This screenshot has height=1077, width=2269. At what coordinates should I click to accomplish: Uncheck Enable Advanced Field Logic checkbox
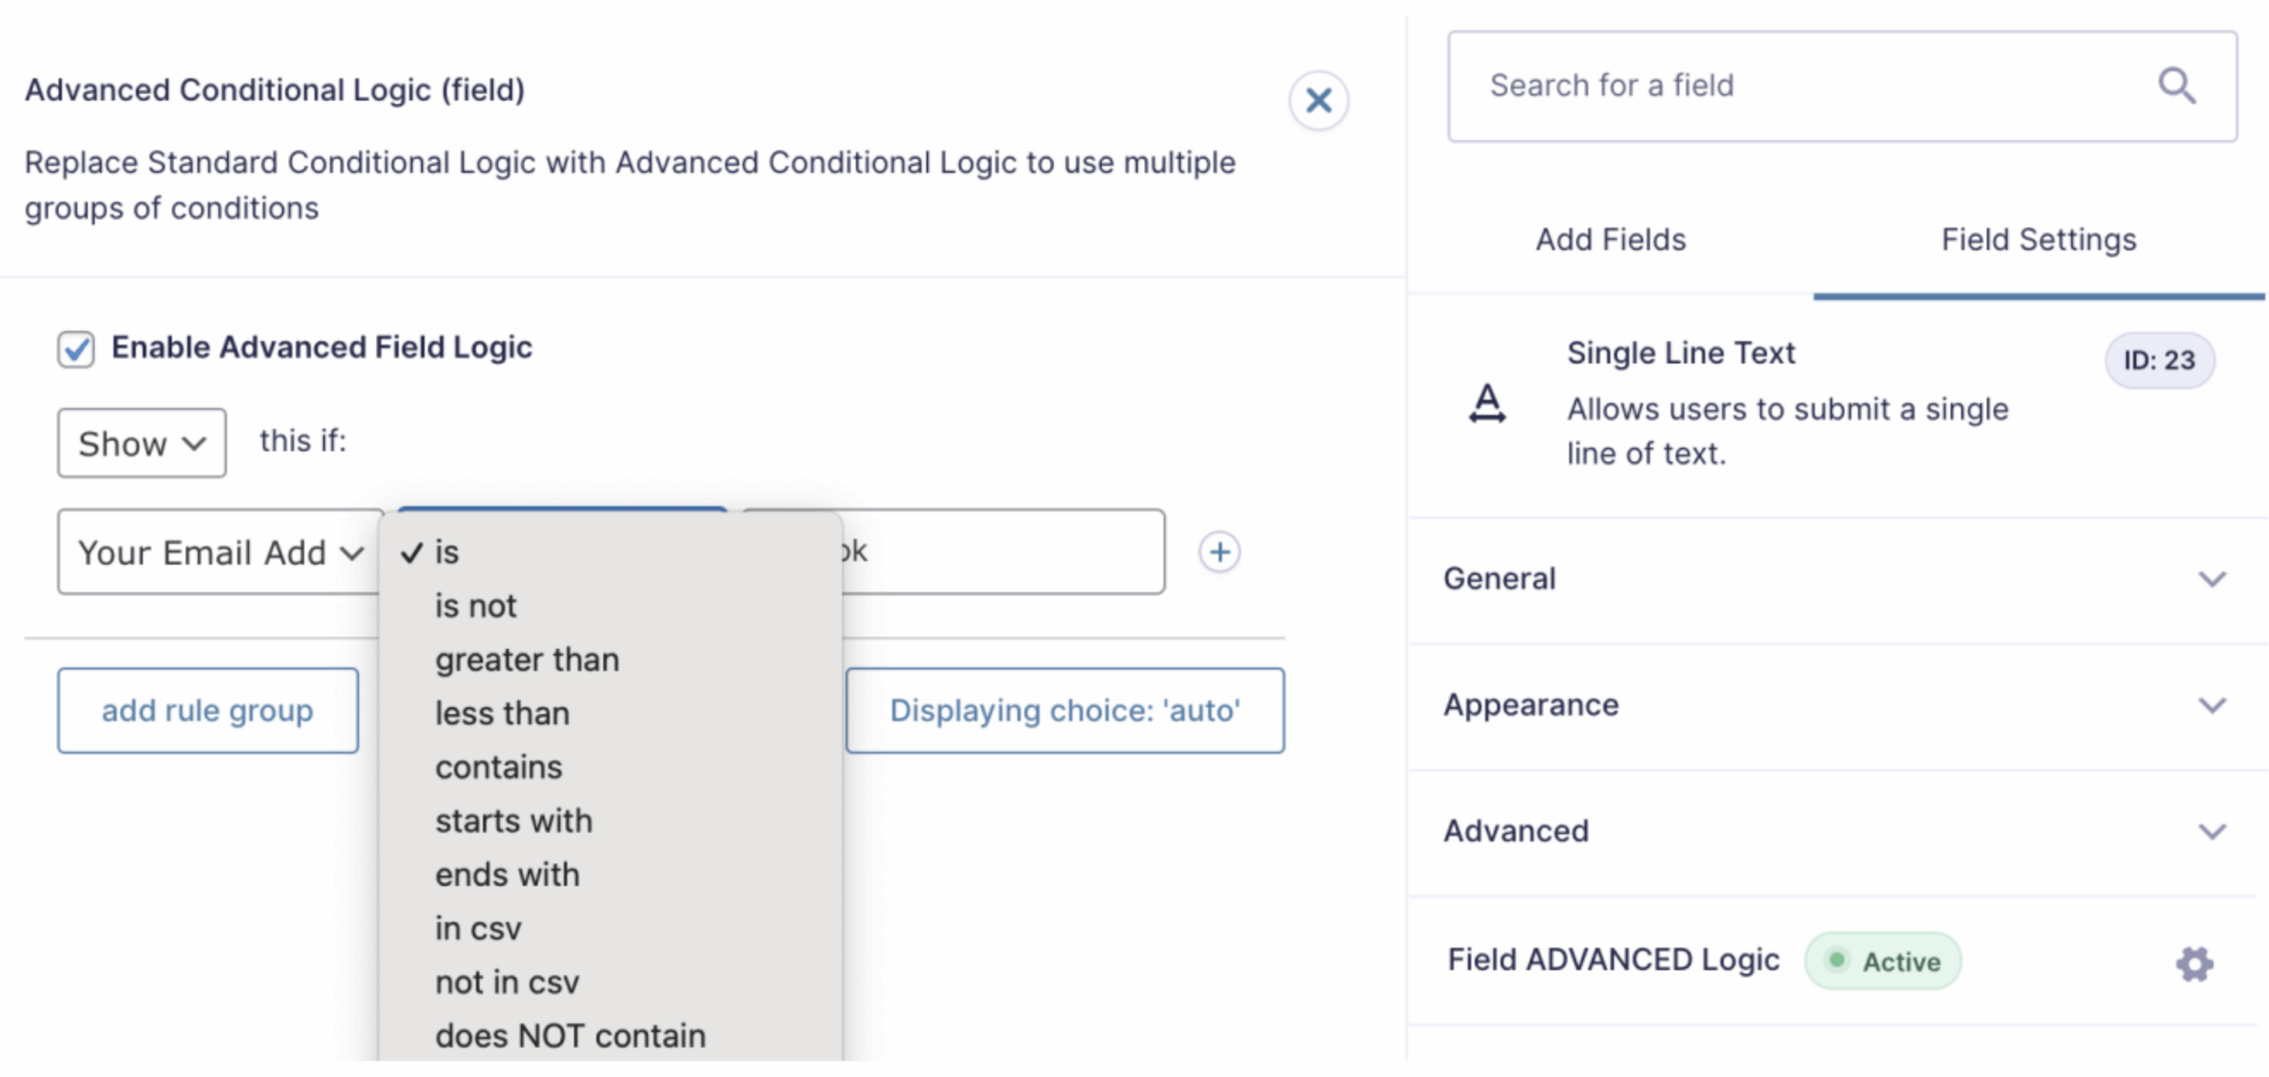coord(76,348)
